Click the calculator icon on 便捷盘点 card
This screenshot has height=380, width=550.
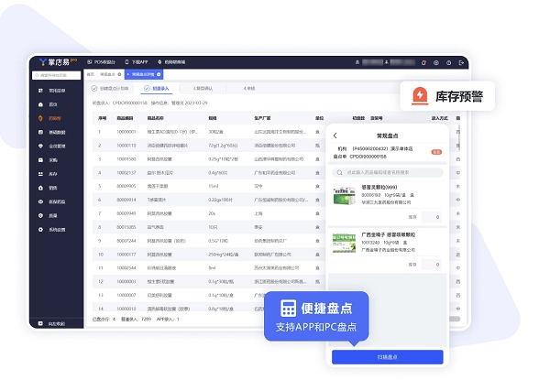[x=289, y=309]
